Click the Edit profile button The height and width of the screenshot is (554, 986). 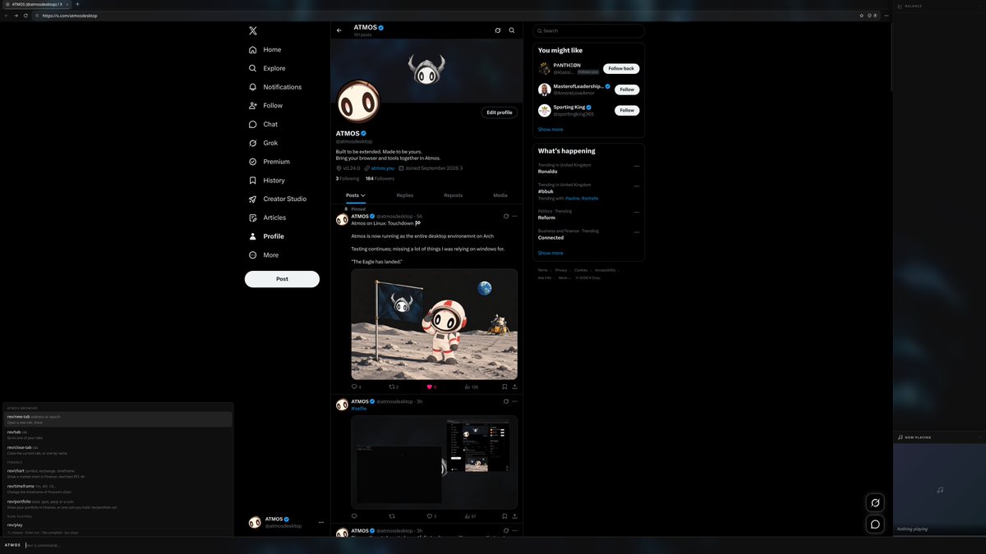500,112
